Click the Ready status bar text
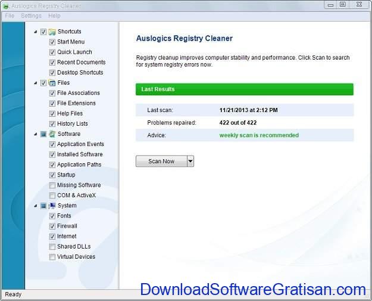 13,294
